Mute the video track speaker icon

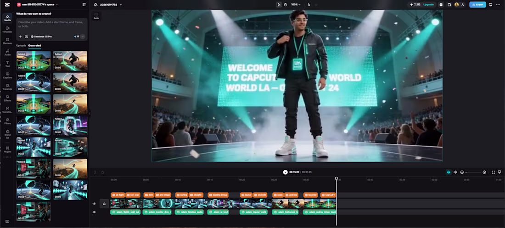[x=94, y=204]
